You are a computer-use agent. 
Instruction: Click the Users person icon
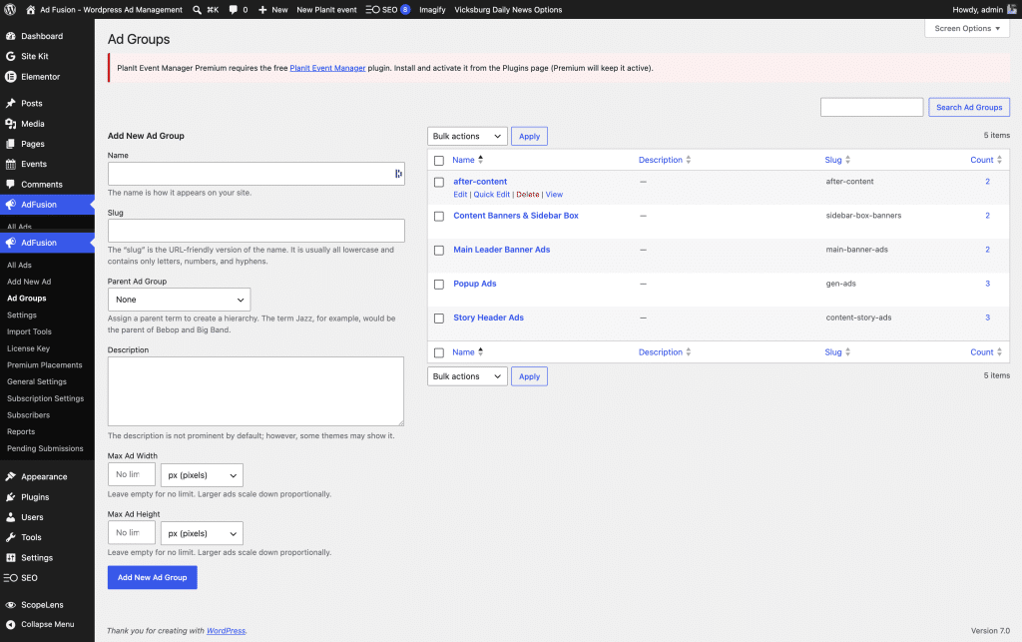tap(10, 517)
